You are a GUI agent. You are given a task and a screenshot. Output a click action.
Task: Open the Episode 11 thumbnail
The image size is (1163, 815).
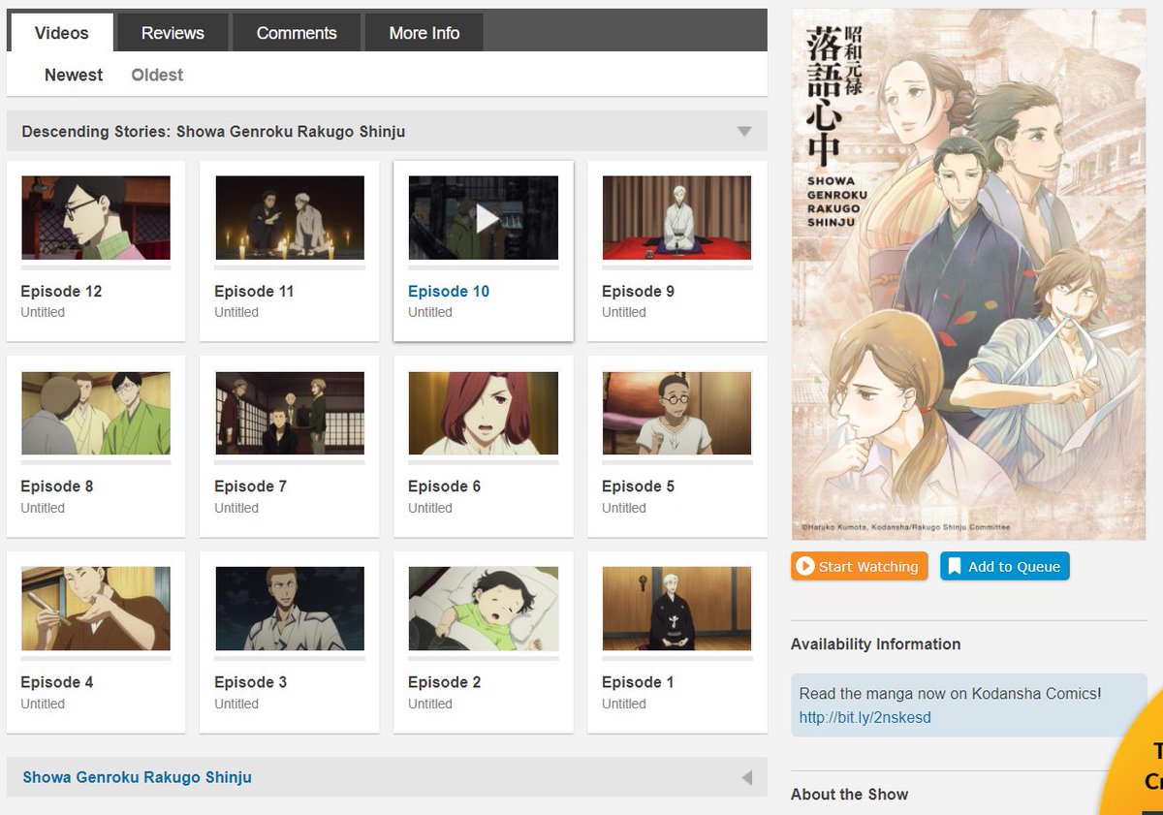[290, 217]
